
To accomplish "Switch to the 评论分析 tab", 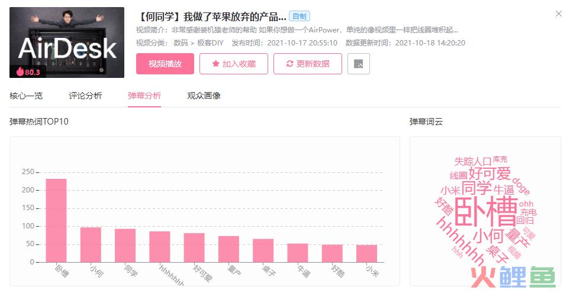I will pos(85,96).
